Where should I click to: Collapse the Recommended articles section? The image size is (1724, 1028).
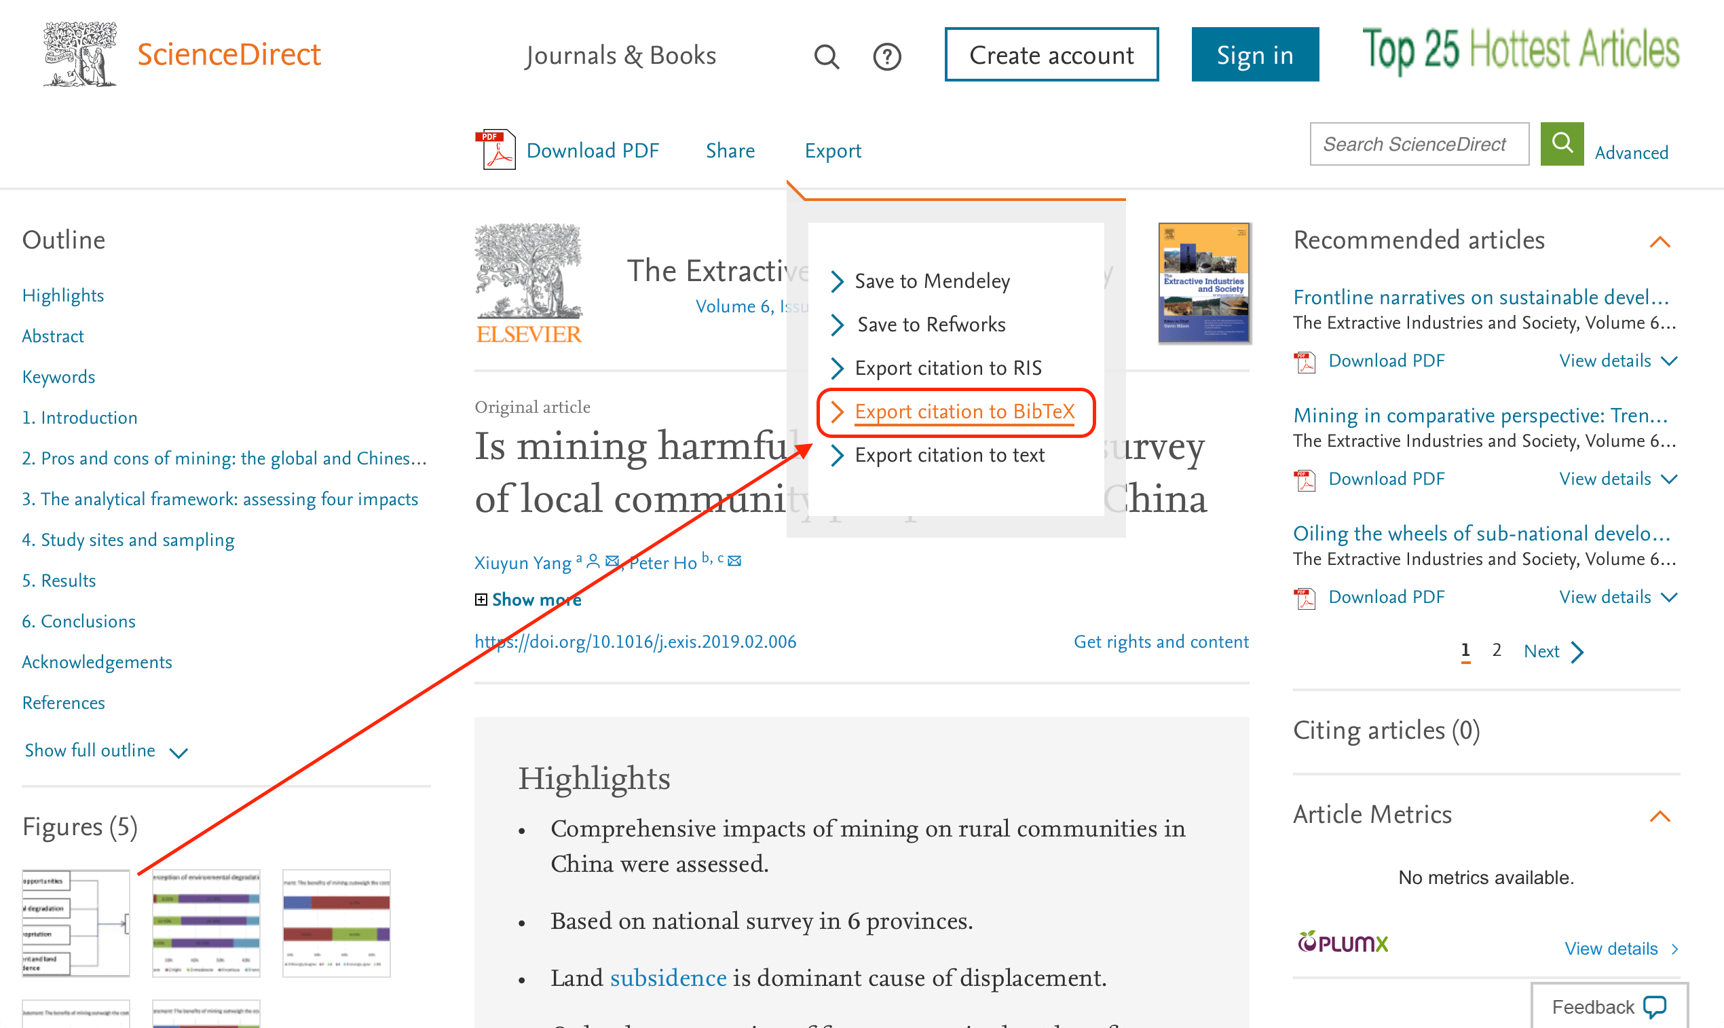click(1660, 242)
